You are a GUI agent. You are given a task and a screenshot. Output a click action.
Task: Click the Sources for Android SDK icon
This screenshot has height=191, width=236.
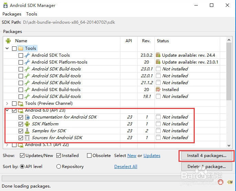(x=28, y=138)
